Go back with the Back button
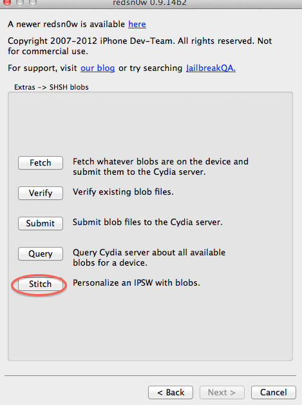Viewport: 302px width, 405px height. [x=171, y=392]
